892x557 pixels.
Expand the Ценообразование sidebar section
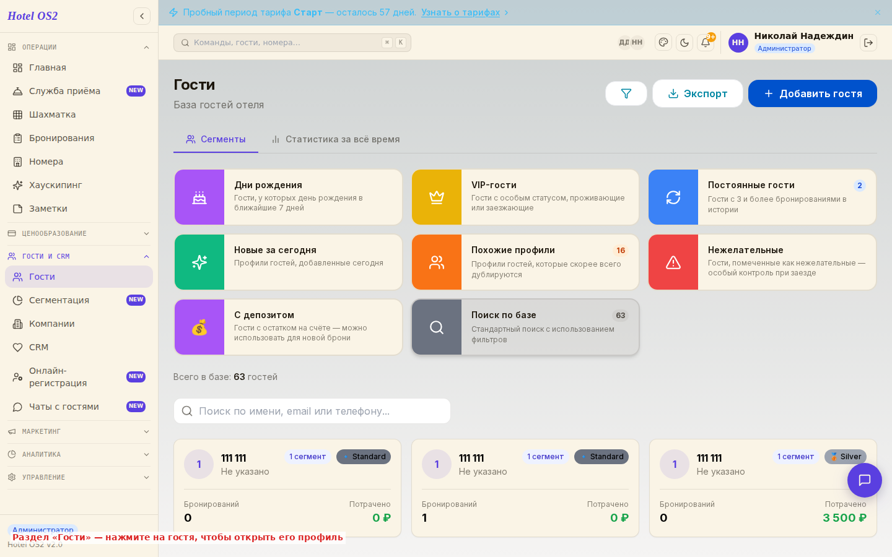79,233
